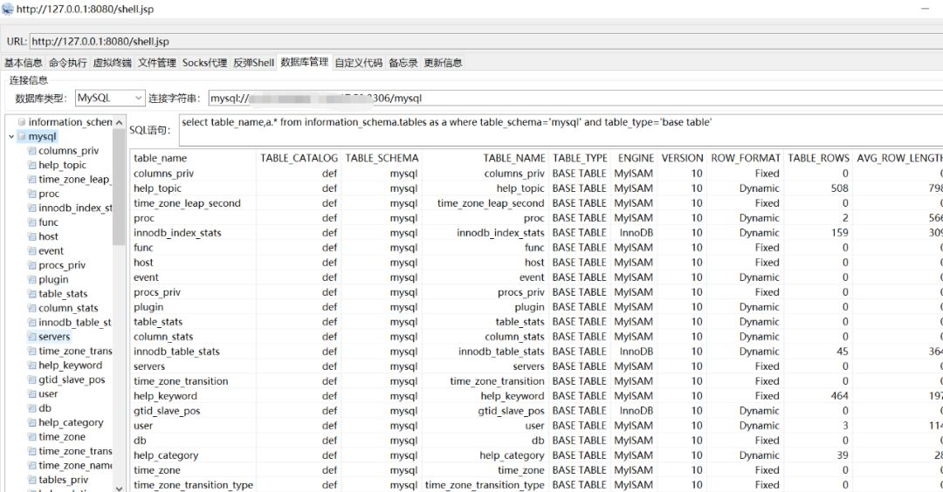The image size is (943, 492).
Task: Click the table icon next to help_topic
Action: pos(32,165)
